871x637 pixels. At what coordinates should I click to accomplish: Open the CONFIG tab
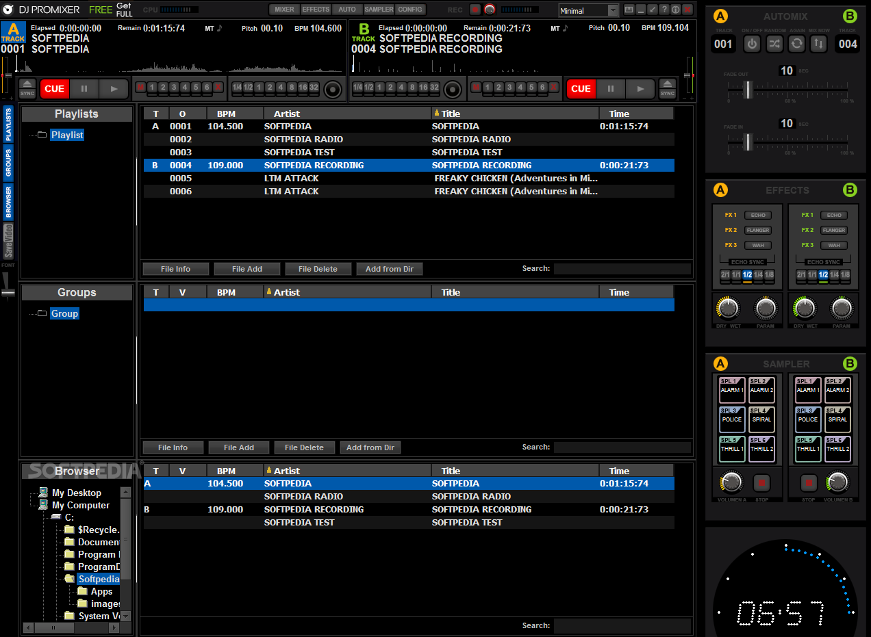[x=410, y=10]
